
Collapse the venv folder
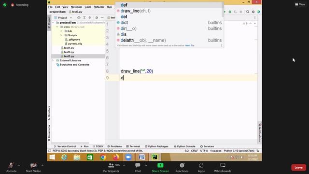point(57,27)
